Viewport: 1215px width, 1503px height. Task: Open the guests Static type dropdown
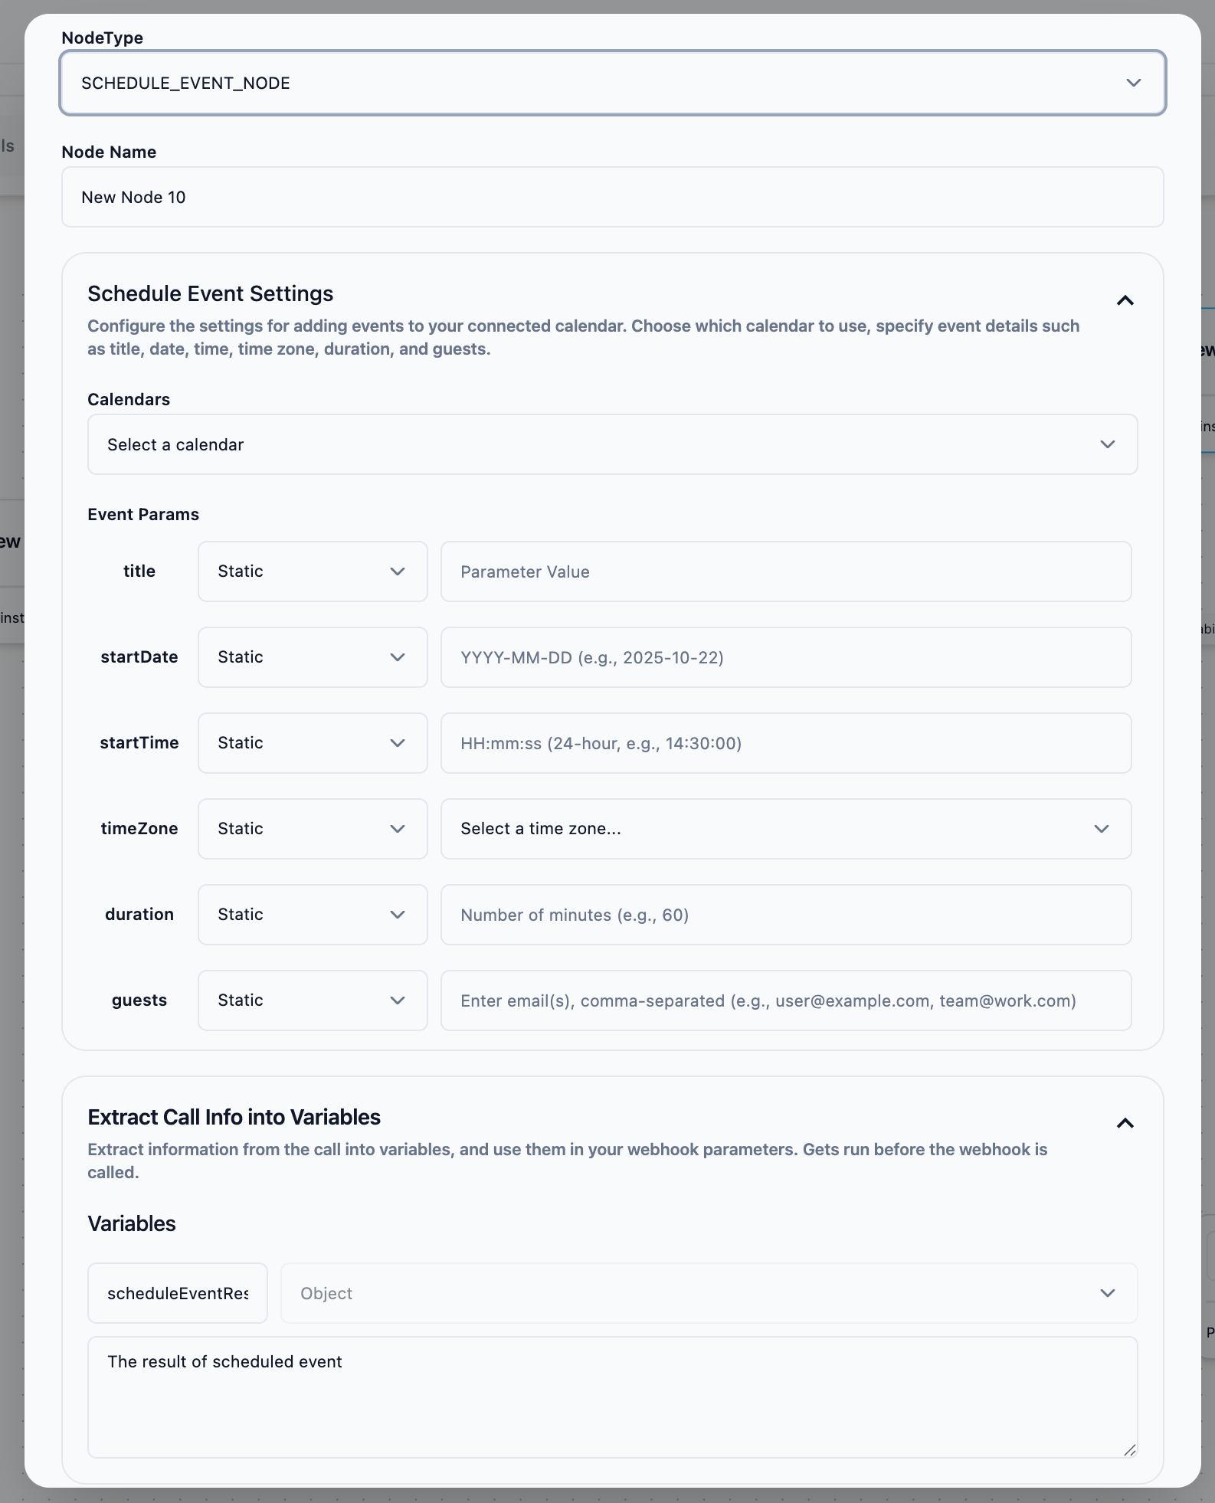coord(312,1000)
